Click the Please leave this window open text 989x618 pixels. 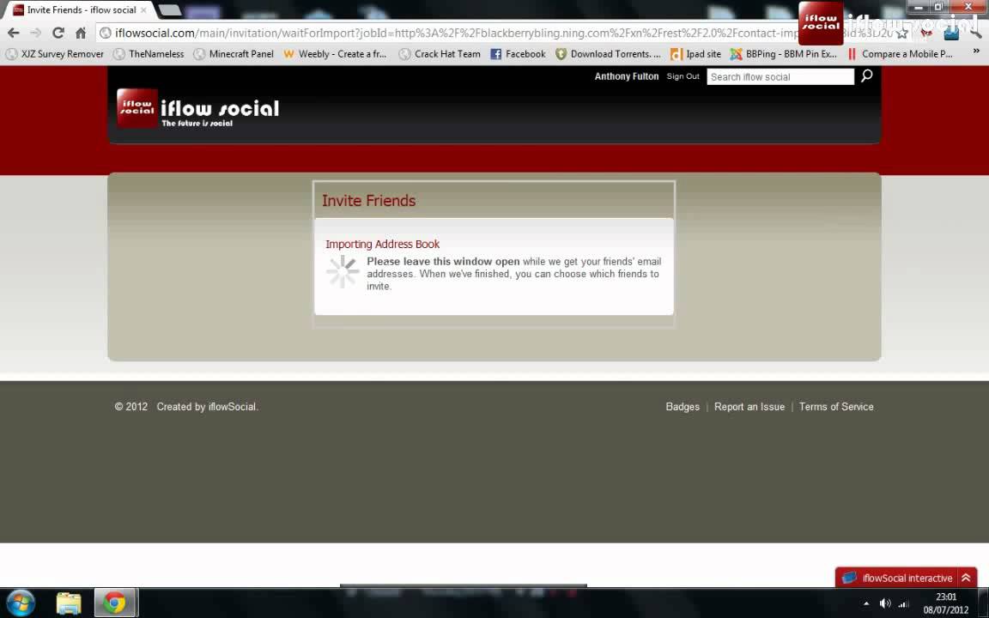443,262
